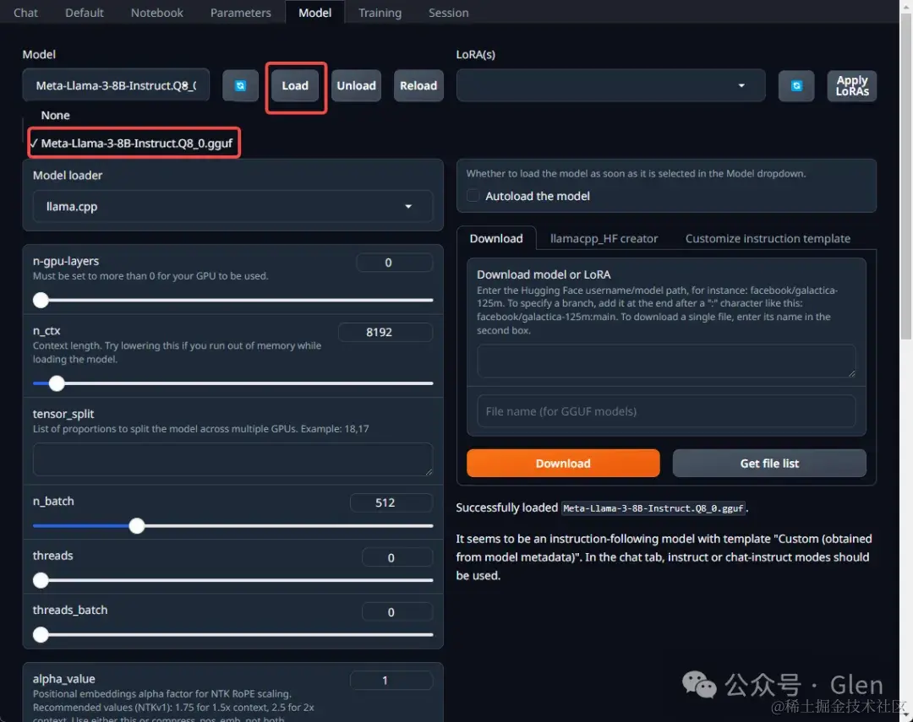913x722 pixels.
Task: Click File name for GGUF models field
Action: point(666,411)
